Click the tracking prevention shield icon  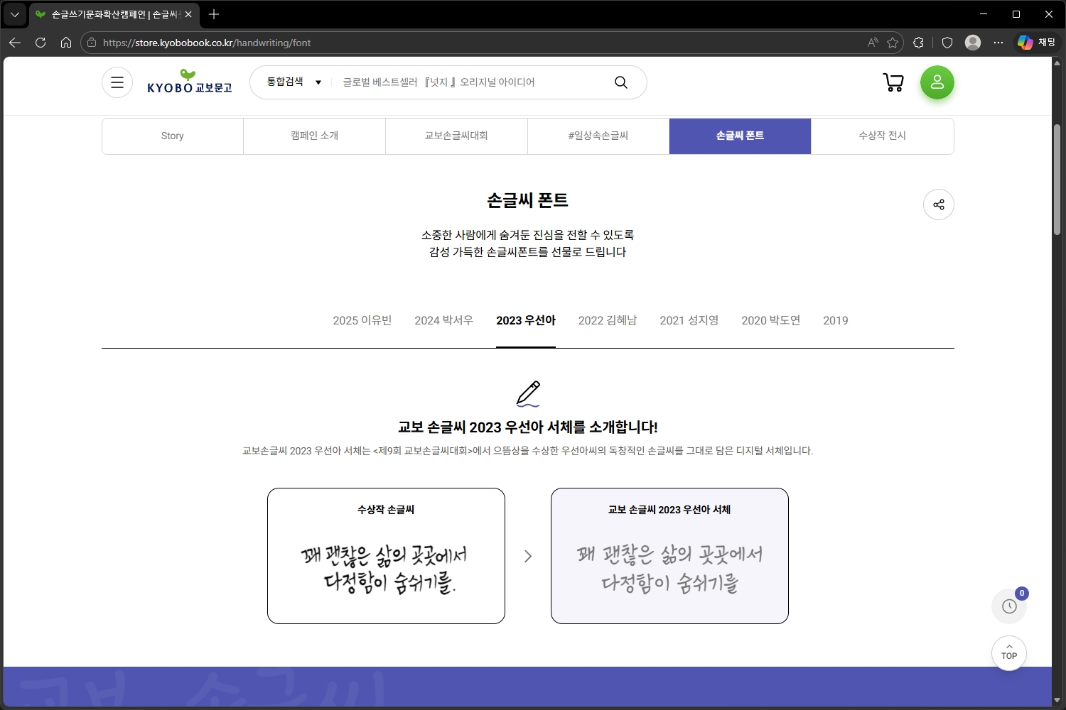tap(947, 43)
